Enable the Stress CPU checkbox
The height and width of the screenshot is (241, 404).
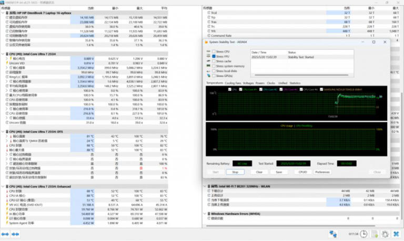coord(214,51)
